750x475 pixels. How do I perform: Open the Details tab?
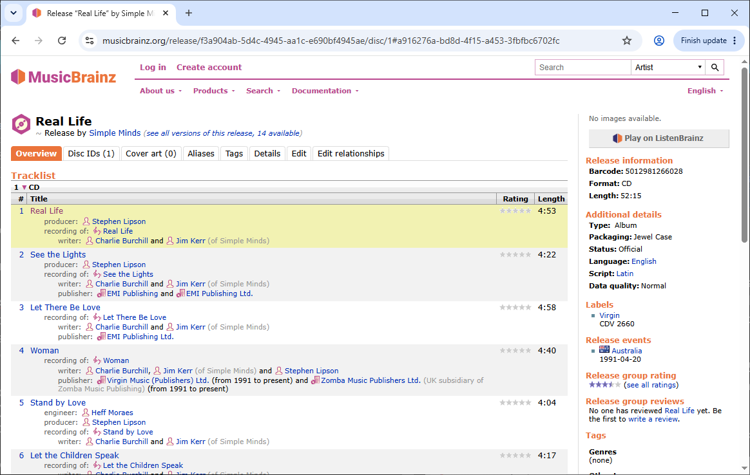click(267, 153)
